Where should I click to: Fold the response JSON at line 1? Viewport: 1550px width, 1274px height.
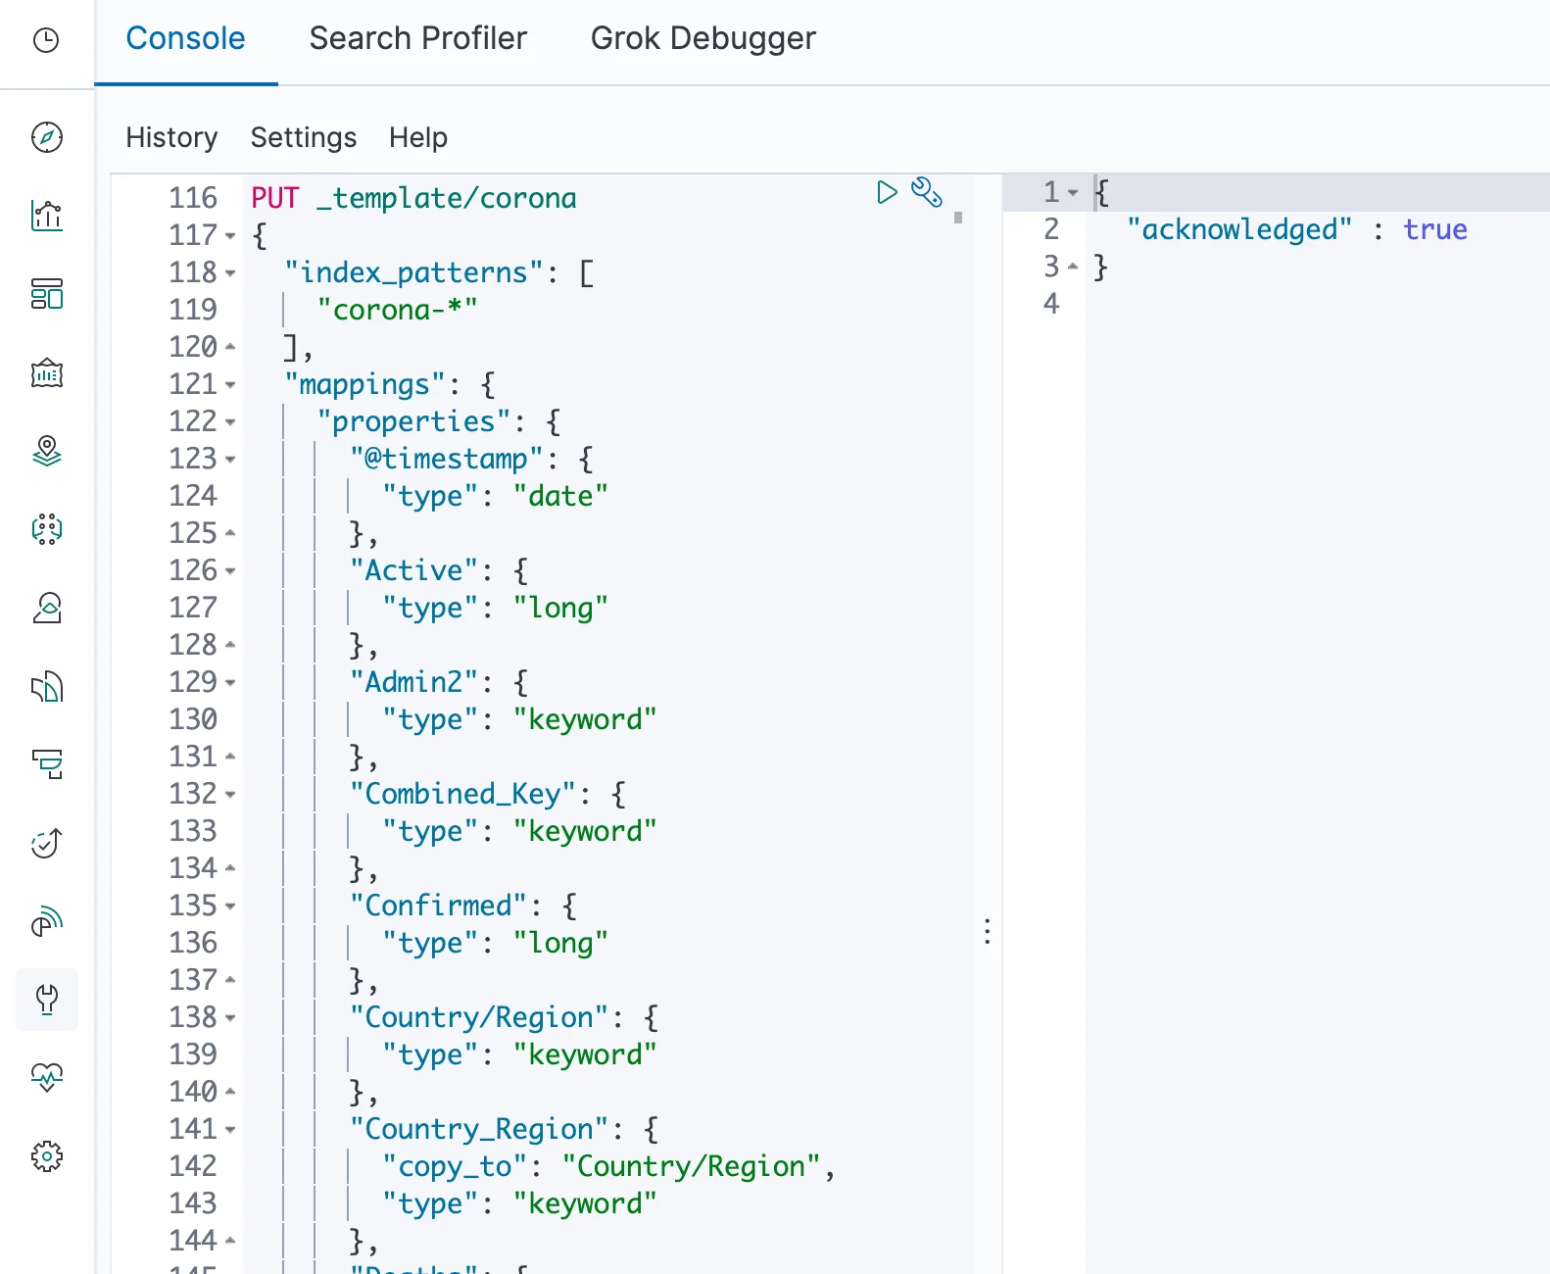click(x=1073, y=193)
